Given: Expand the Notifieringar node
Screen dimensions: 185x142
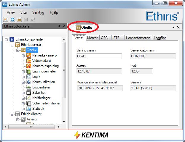Looking at the screenshot, I should tap(23, 98).
